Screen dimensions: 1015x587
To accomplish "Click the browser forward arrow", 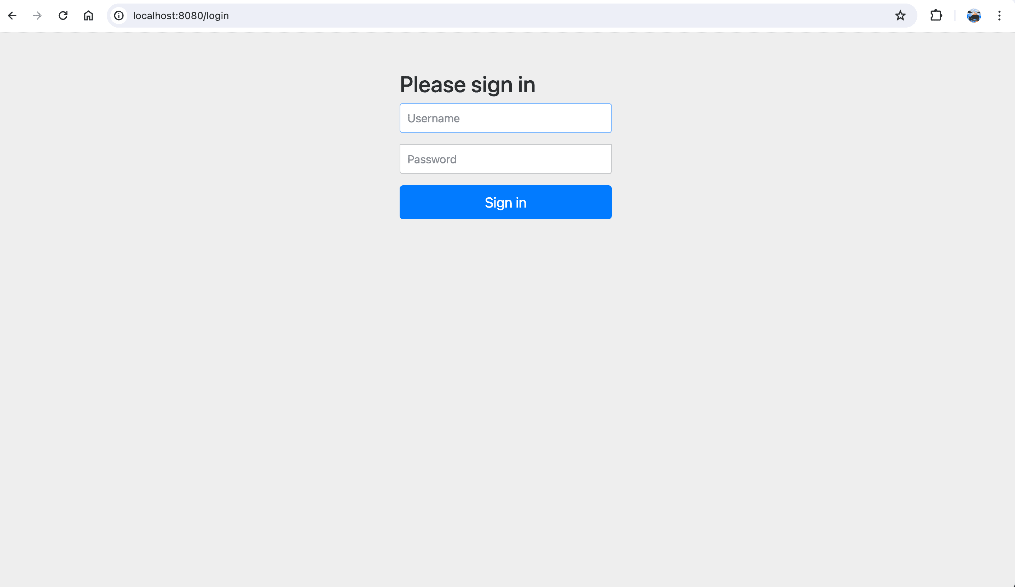I will pos(37,16).
